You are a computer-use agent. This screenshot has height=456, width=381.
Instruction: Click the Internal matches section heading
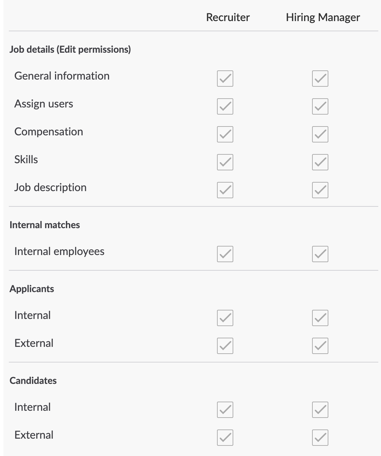point(44,225)
